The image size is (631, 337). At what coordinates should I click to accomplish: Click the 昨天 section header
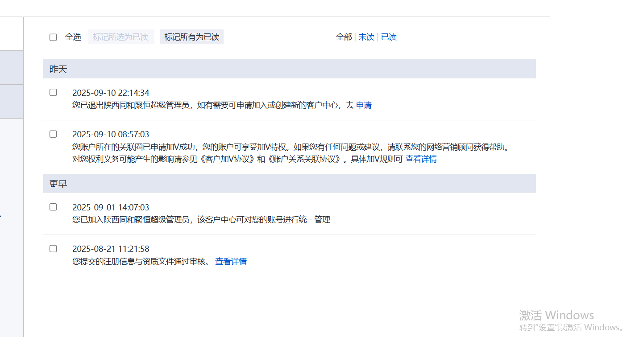click(x=58, y=69)
